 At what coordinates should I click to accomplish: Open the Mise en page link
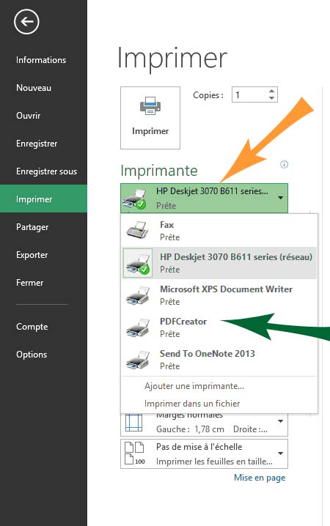coord(260,478)
